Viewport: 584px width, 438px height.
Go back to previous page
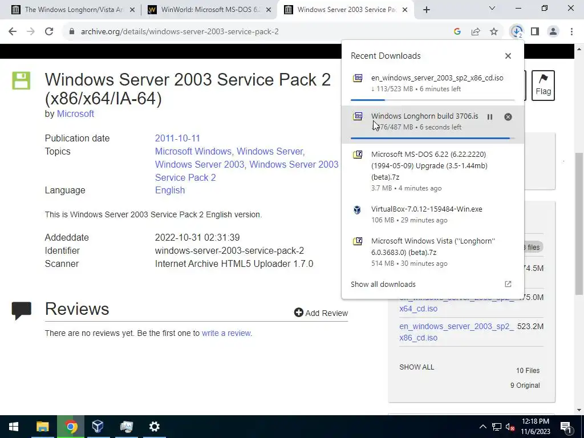[x=13, y=32]
